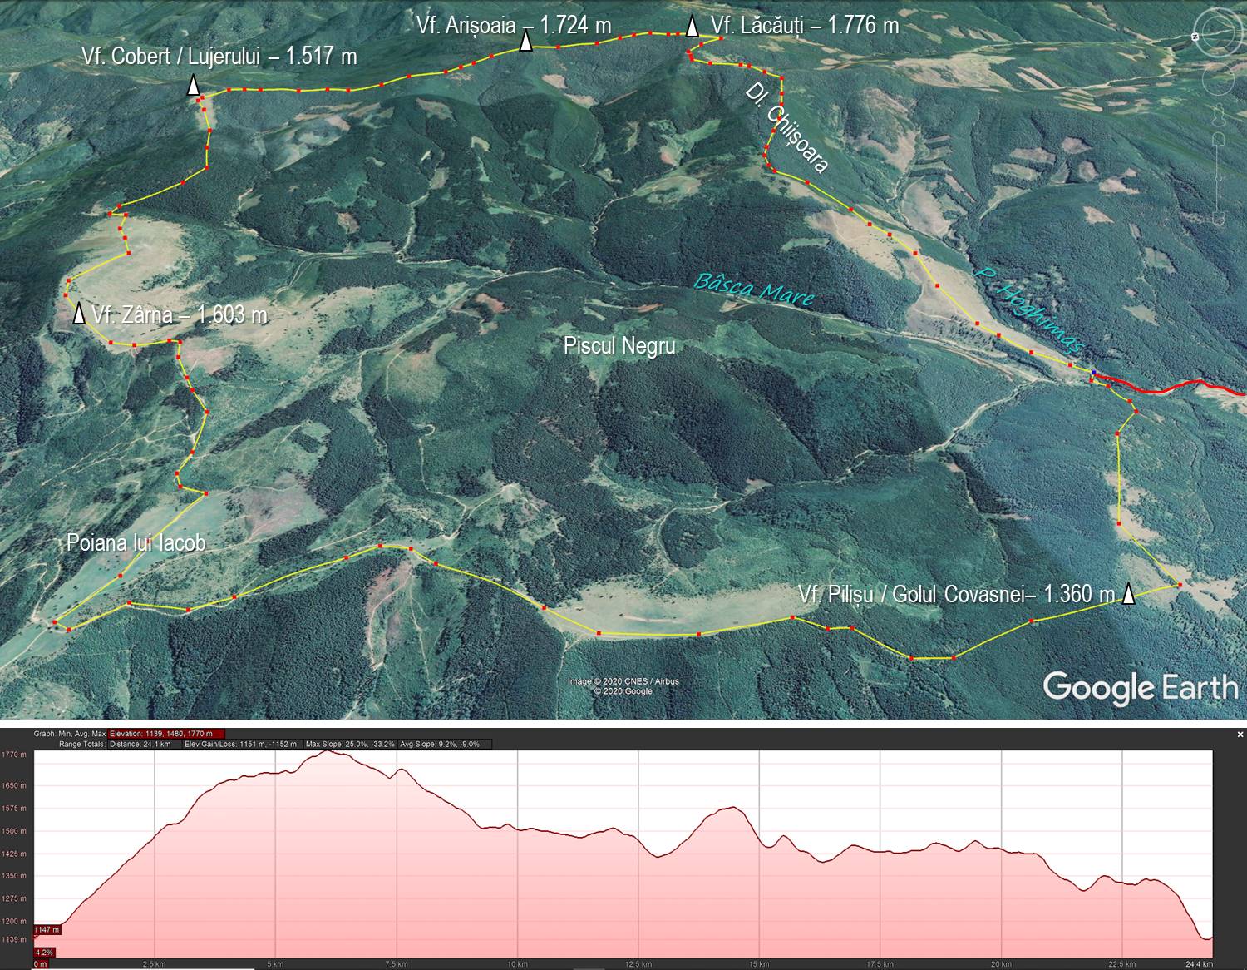Click the Vf. Arișoaia peak marker triangle
1247x970 pixels.
pos(526,42)
